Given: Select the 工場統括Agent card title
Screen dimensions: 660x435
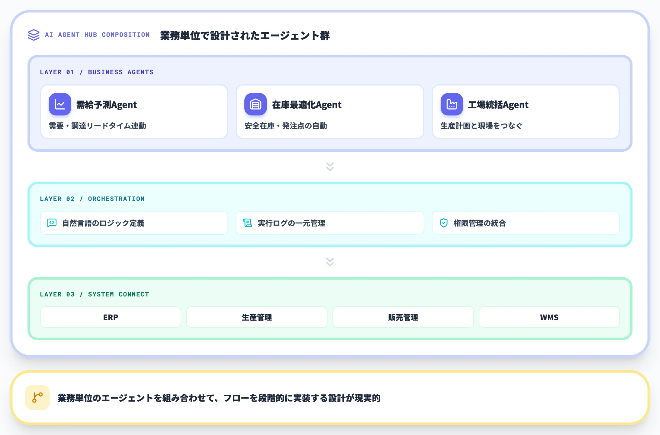Looking at the screenshot, I should pos(498,105).
